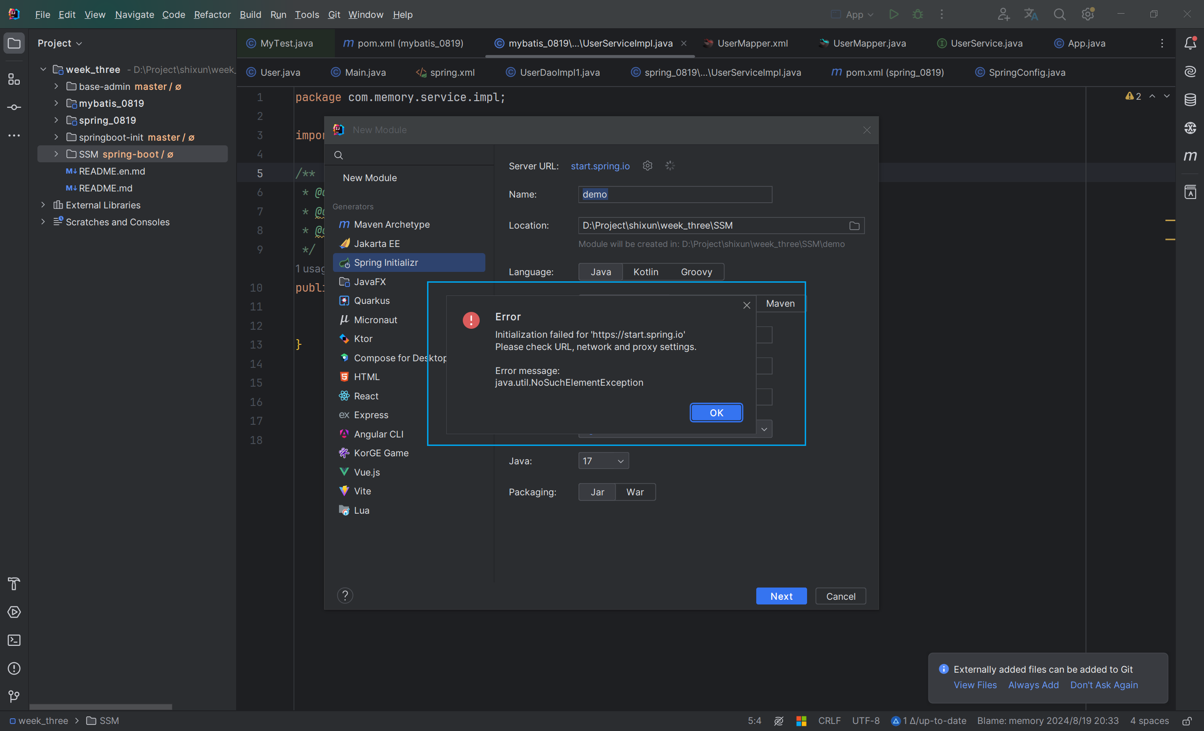The image size is (1204, 731).
Task: Expand the mybatis_0819 module
Action: (x=56, y=103)
